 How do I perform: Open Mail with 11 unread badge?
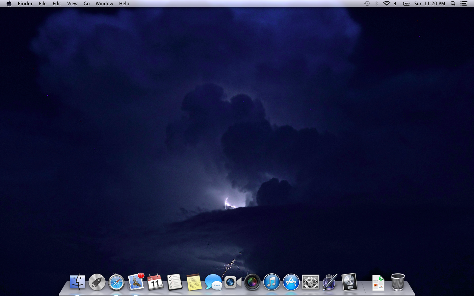tap(136, 282)
